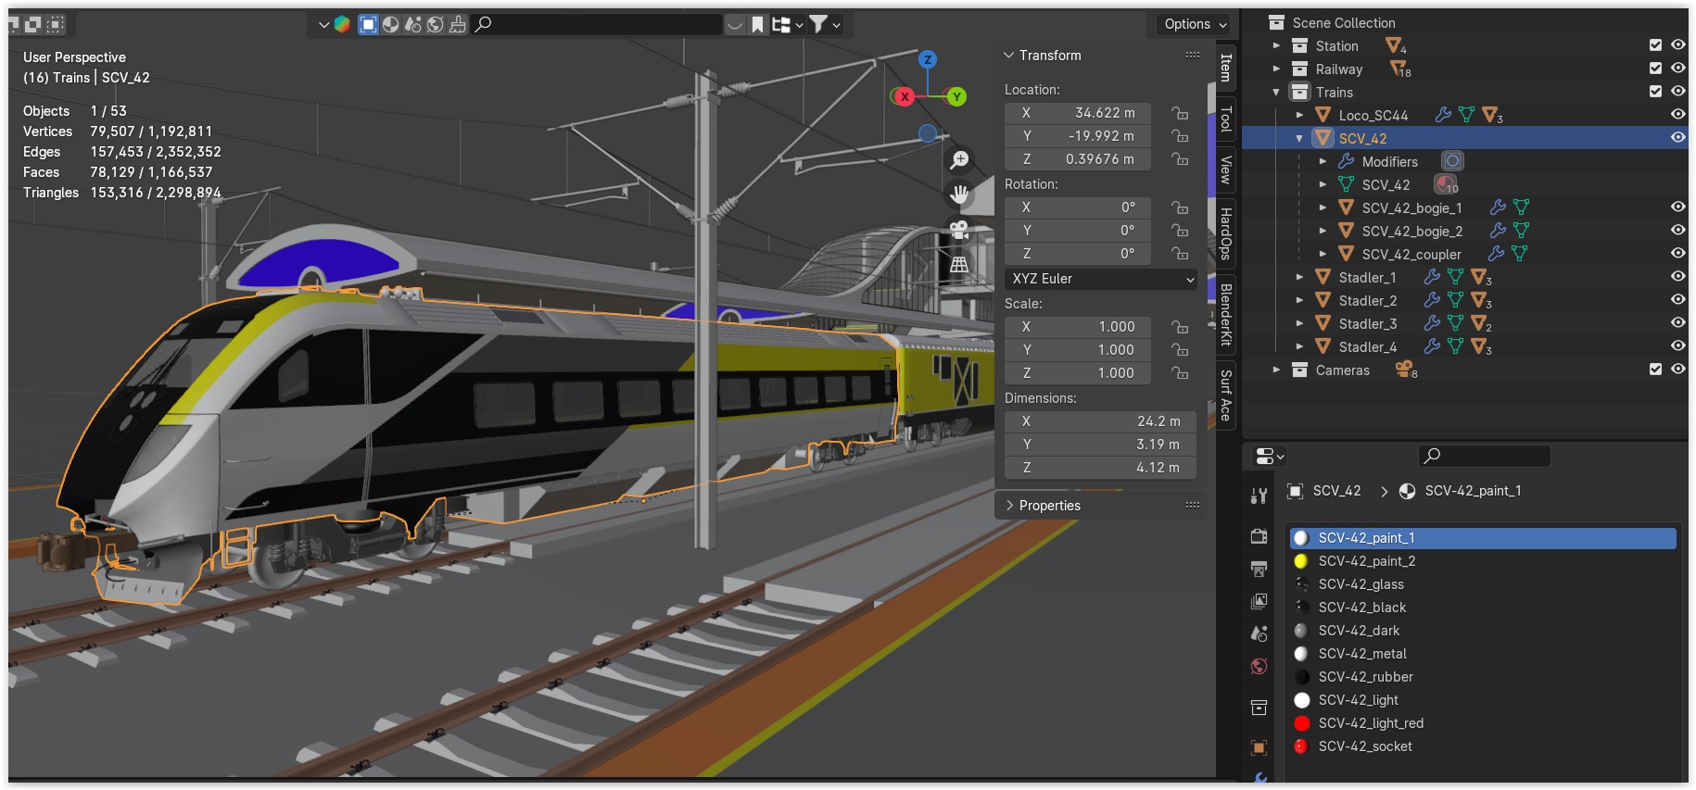Select Stadler_2 in the outliner

[x=1367, y=300]
